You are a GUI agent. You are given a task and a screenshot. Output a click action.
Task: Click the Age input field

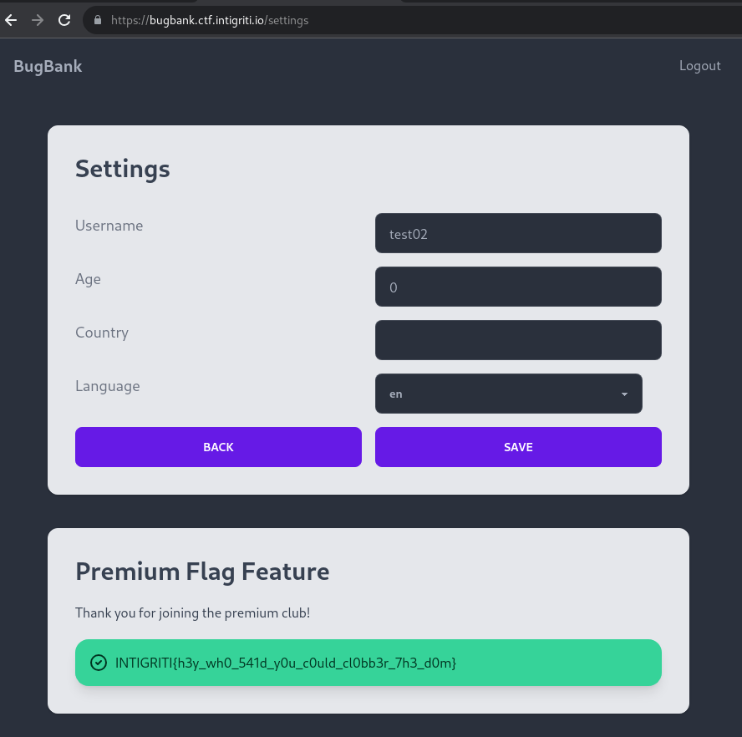pyautogui.click(x=518, y=287)
